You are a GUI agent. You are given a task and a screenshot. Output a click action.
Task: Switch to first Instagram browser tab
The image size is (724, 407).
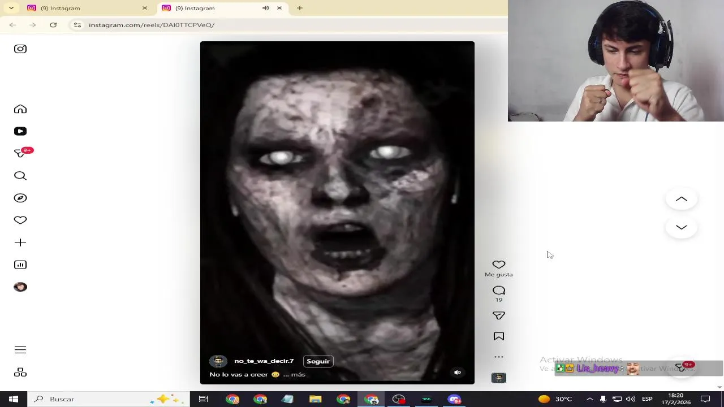[87, 8]
